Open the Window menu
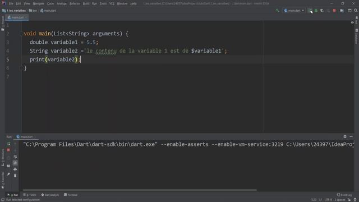 click(x=122, y=3)
